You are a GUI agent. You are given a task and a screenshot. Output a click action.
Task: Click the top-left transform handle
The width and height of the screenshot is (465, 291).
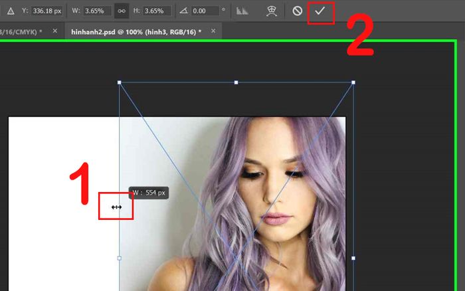pyautogui.click(x=119, y=82)
